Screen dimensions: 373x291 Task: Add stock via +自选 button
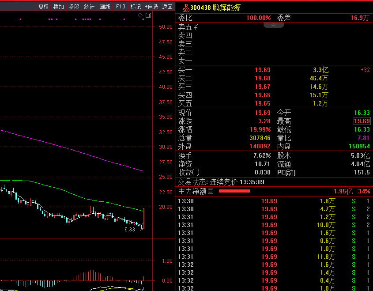point(151,7)
